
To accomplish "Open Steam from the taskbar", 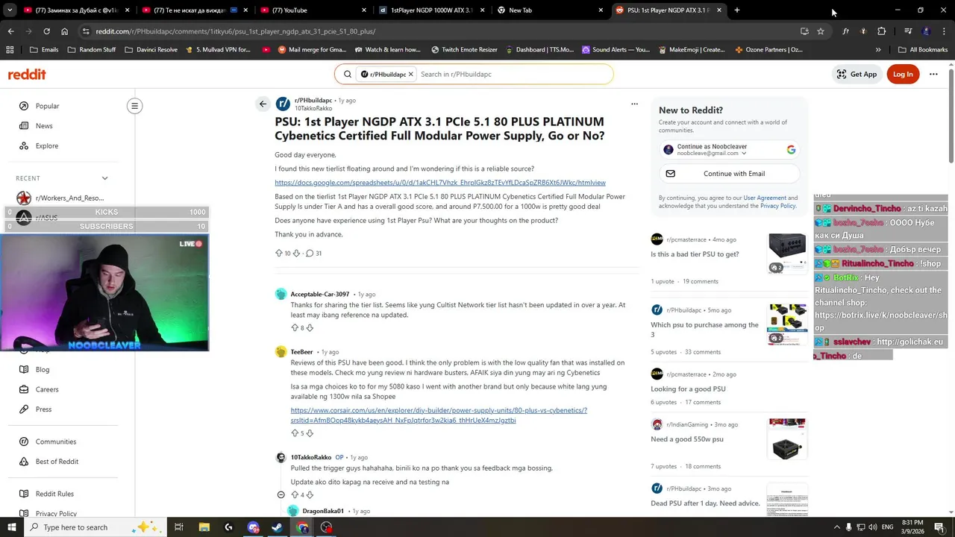I will pyautogui.click(x=277, y=527).
